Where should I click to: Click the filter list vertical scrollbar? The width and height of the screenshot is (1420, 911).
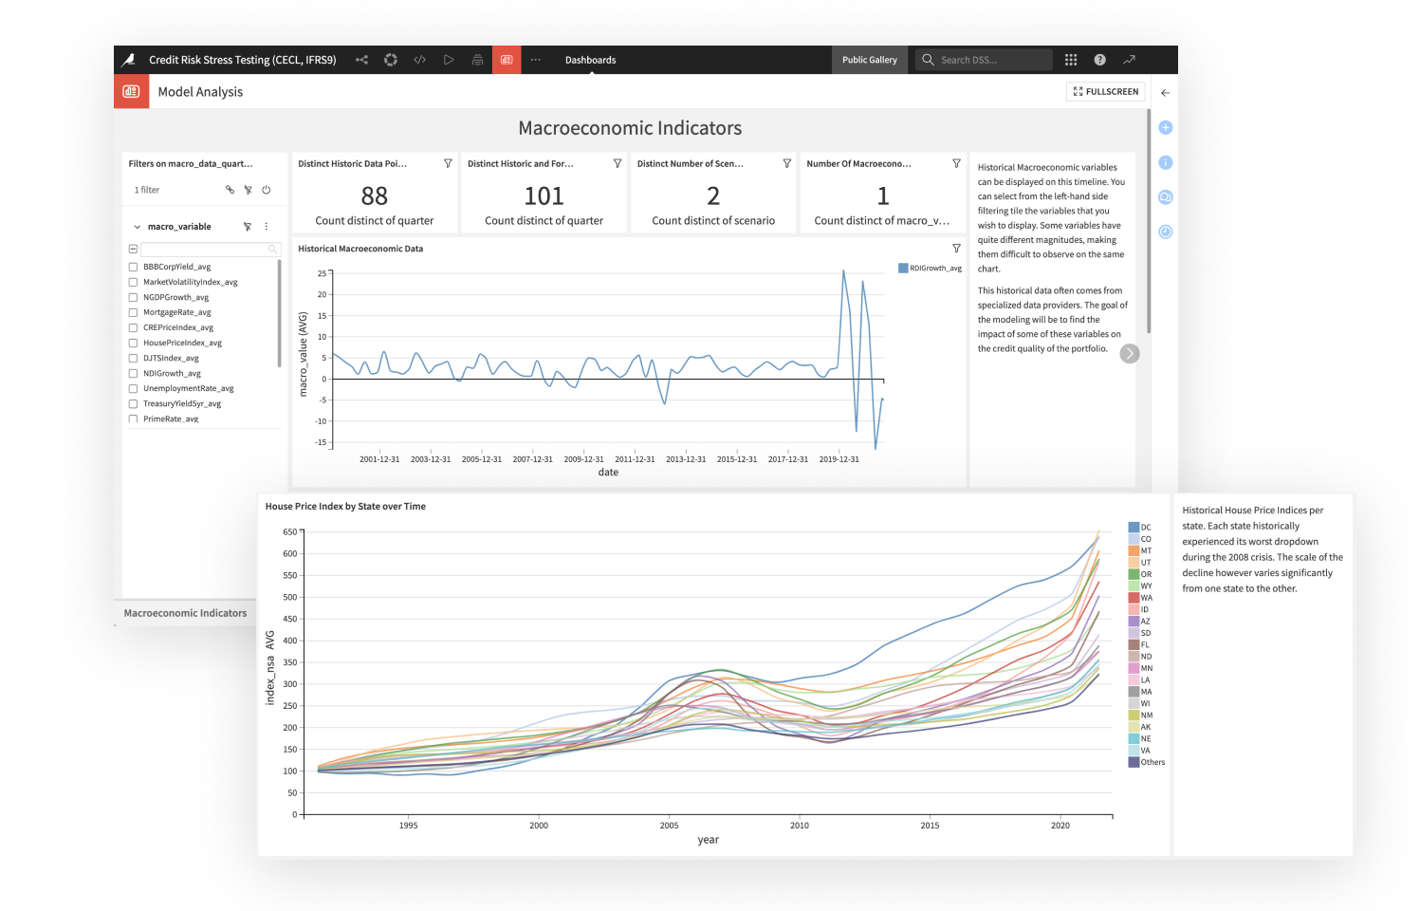click(x=279, y=313)
